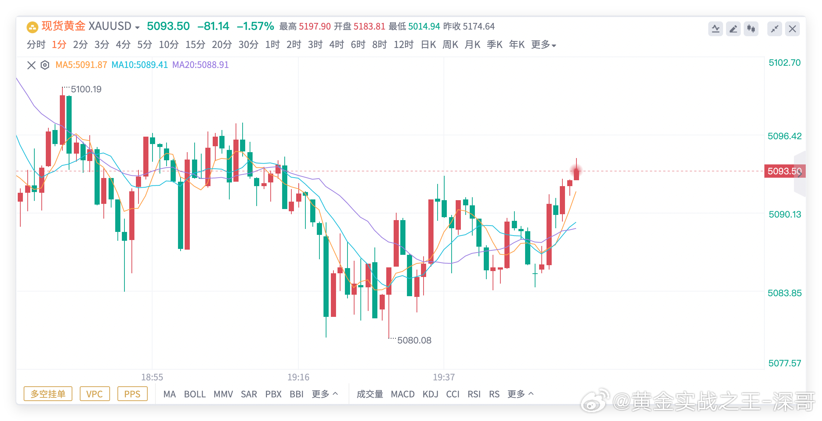Select the BOLL bands indicator
Viewport: 822px width, 421px height.
pyautogui.click(x=195, y=394)
